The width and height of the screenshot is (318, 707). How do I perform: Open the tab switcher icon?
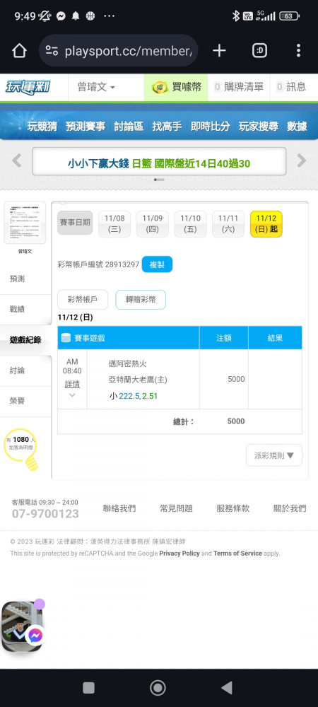point(259,50)
